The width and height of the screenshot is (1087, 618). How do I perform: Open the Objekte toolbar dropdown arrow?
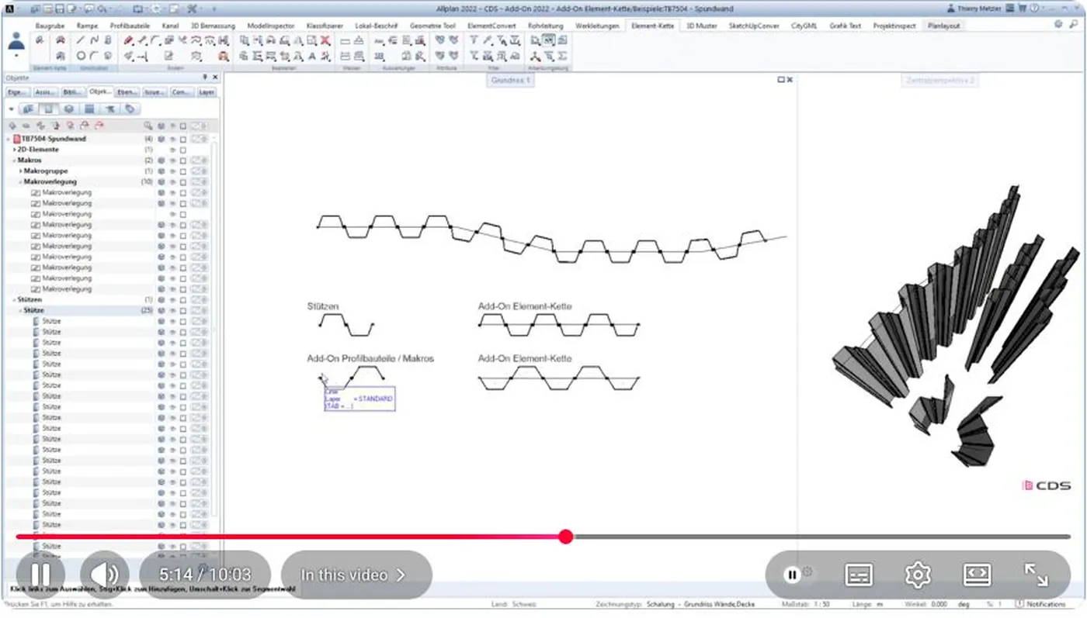11,109
